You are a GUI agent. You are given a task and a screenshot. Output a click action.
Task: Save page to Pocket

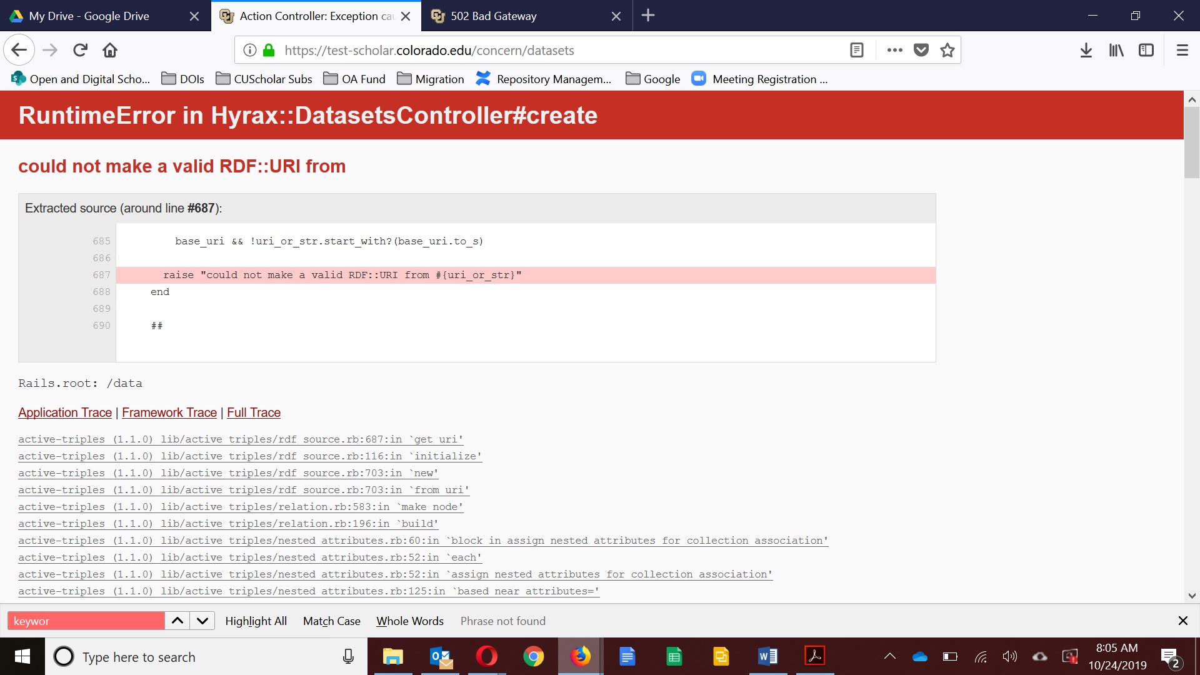pos(921,50)
